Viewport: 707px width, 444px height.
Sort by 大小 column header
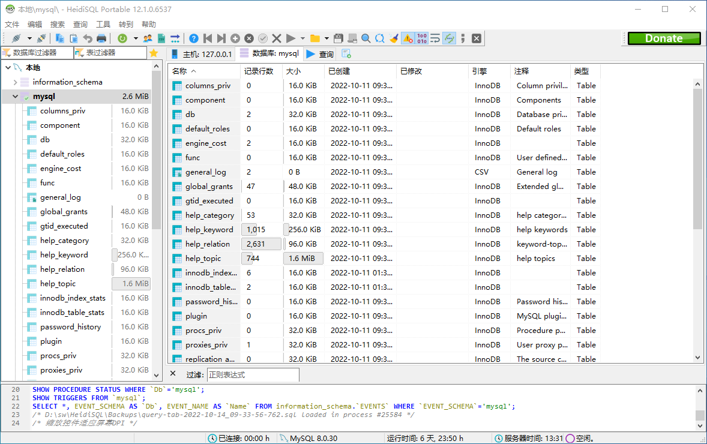[304, 71]
